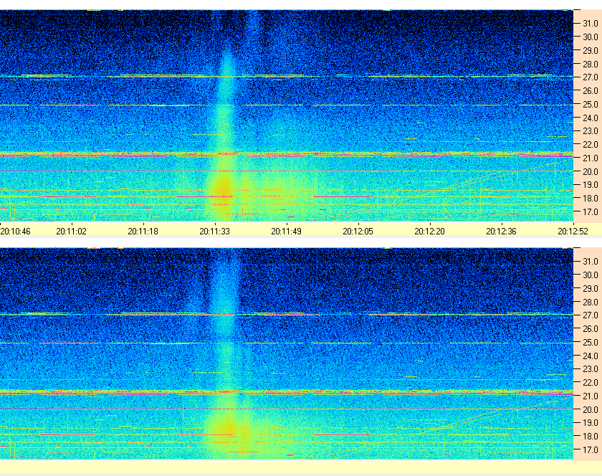
Task: Click the 20:11:33 time axis label
Action: coord(214,232)
